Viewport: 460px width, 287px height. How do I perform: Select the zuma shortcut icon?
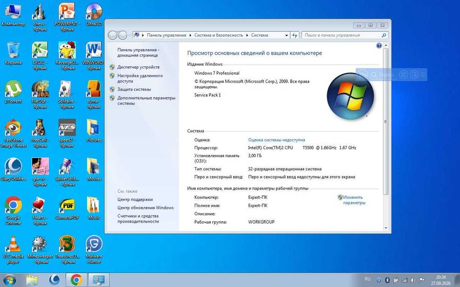pos(94,89)
